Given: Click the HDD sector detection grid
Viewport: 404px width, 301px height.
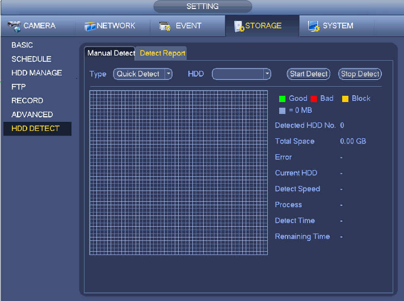Looking at the screenshot, I should point(179,172).
